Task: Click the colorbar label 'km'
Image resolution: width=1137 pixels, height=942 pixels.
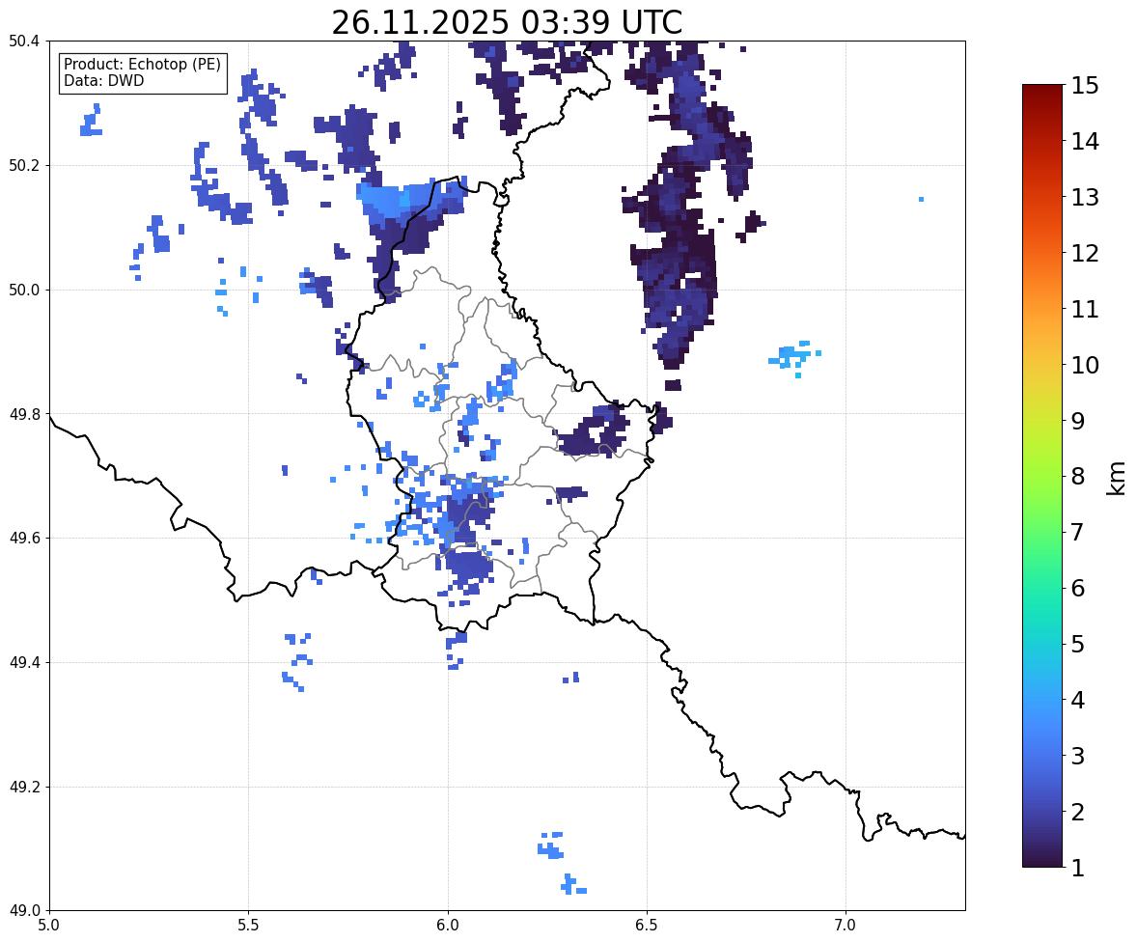Action: point(1117,479)
